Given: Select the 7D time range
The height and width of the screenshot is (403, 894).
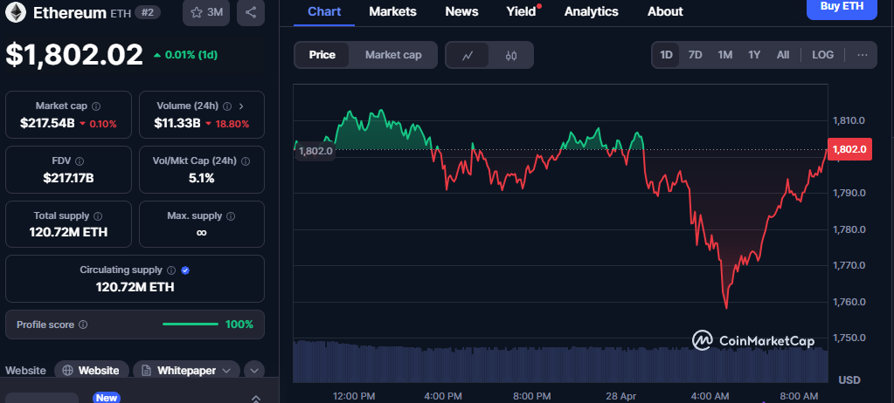Looking at the screenshot, I should (695, 55).
